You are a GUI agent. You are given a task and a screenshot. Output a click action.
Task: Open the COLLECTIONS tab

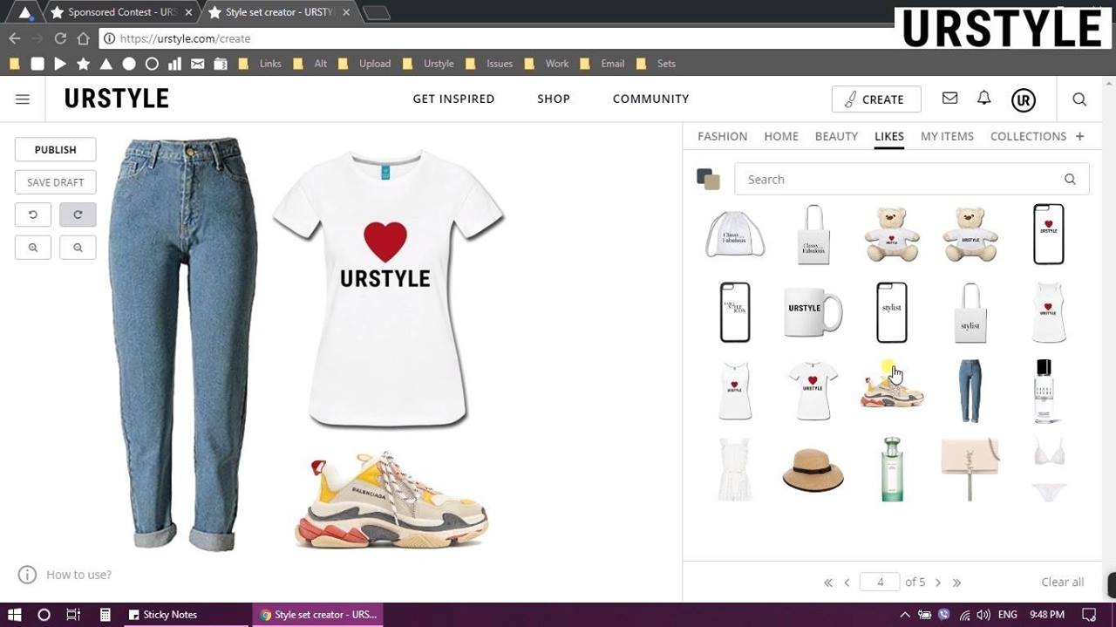coord(1028,136)
